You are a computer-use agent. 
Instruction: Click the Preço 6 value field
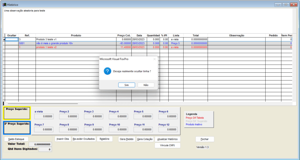coord(168,117)
